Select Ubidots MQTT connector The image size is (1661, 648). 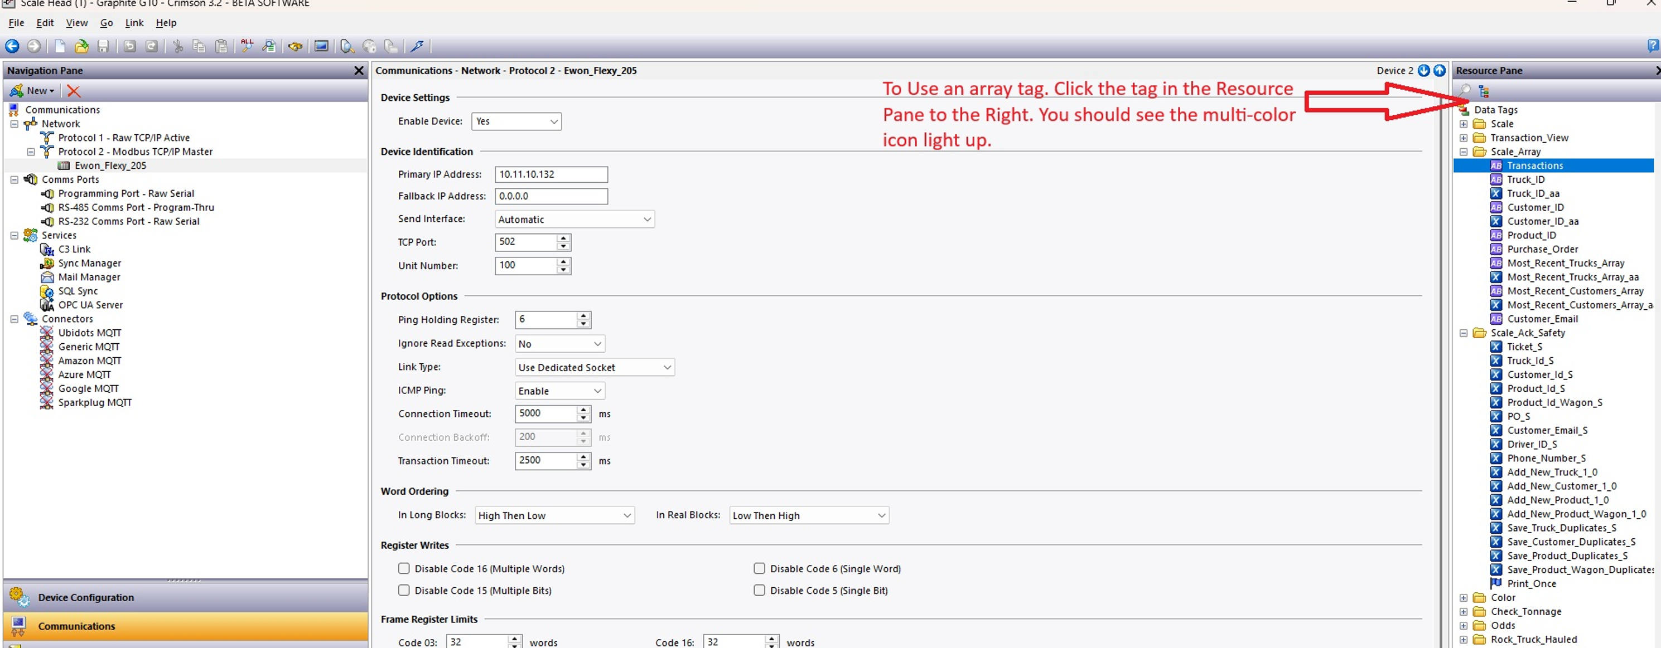coord(90,333)
